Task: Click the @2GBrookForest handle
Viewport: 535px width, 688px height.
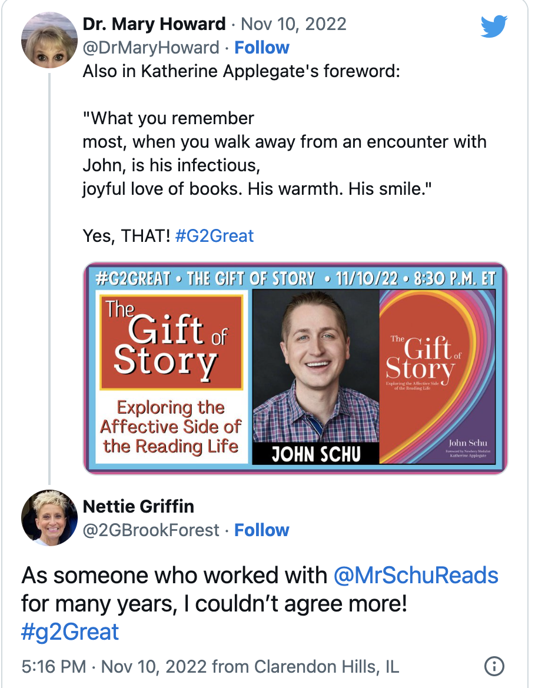Action: click(151, 530)
